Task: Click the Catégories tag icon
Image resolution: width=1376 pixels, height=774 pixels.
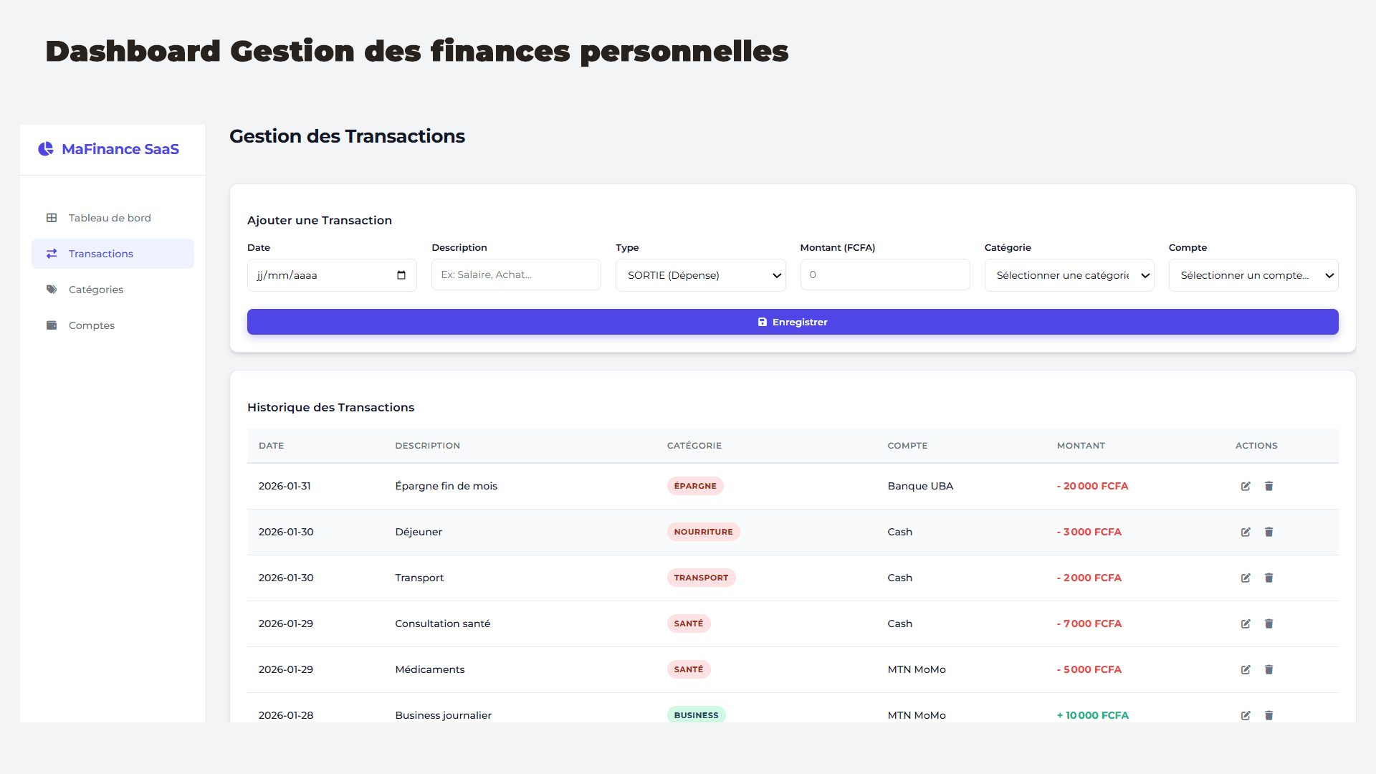Action: click(x=51, y=289)
